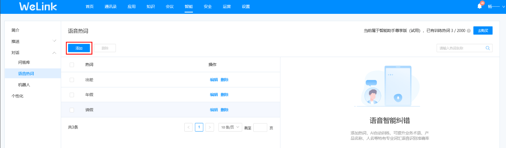Open the 安全 top menu tab
Viewport: 506px width, 148px height.
pos(208,7)
